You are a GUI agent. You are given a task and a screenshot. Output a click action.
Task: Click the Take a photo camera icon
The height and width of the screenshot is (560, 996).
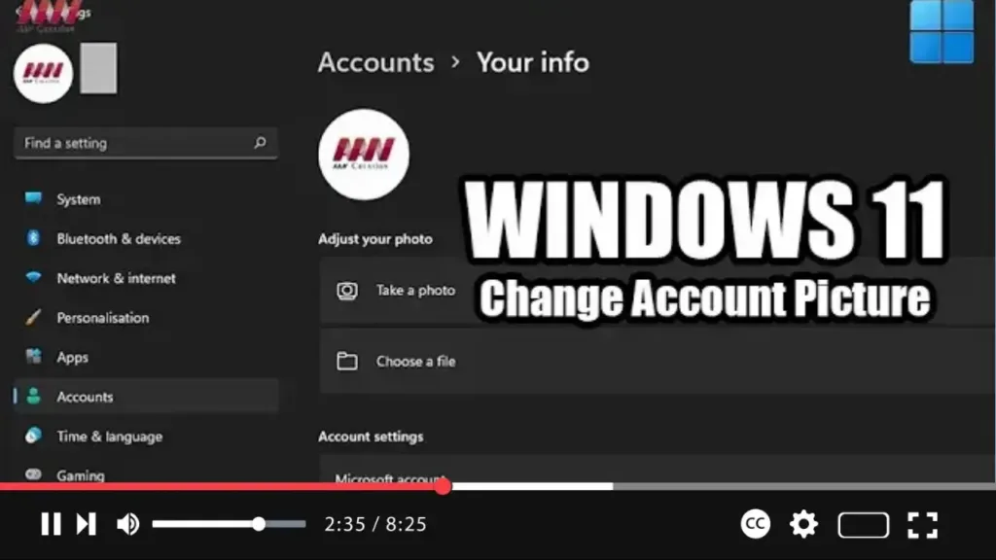point(347,291)
